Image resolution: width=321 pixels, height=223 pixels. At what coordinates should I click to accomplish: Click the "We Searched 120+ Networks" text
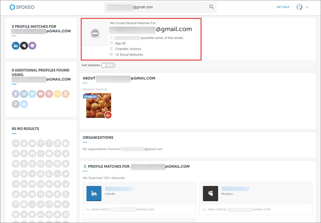(x=104, y=178)
